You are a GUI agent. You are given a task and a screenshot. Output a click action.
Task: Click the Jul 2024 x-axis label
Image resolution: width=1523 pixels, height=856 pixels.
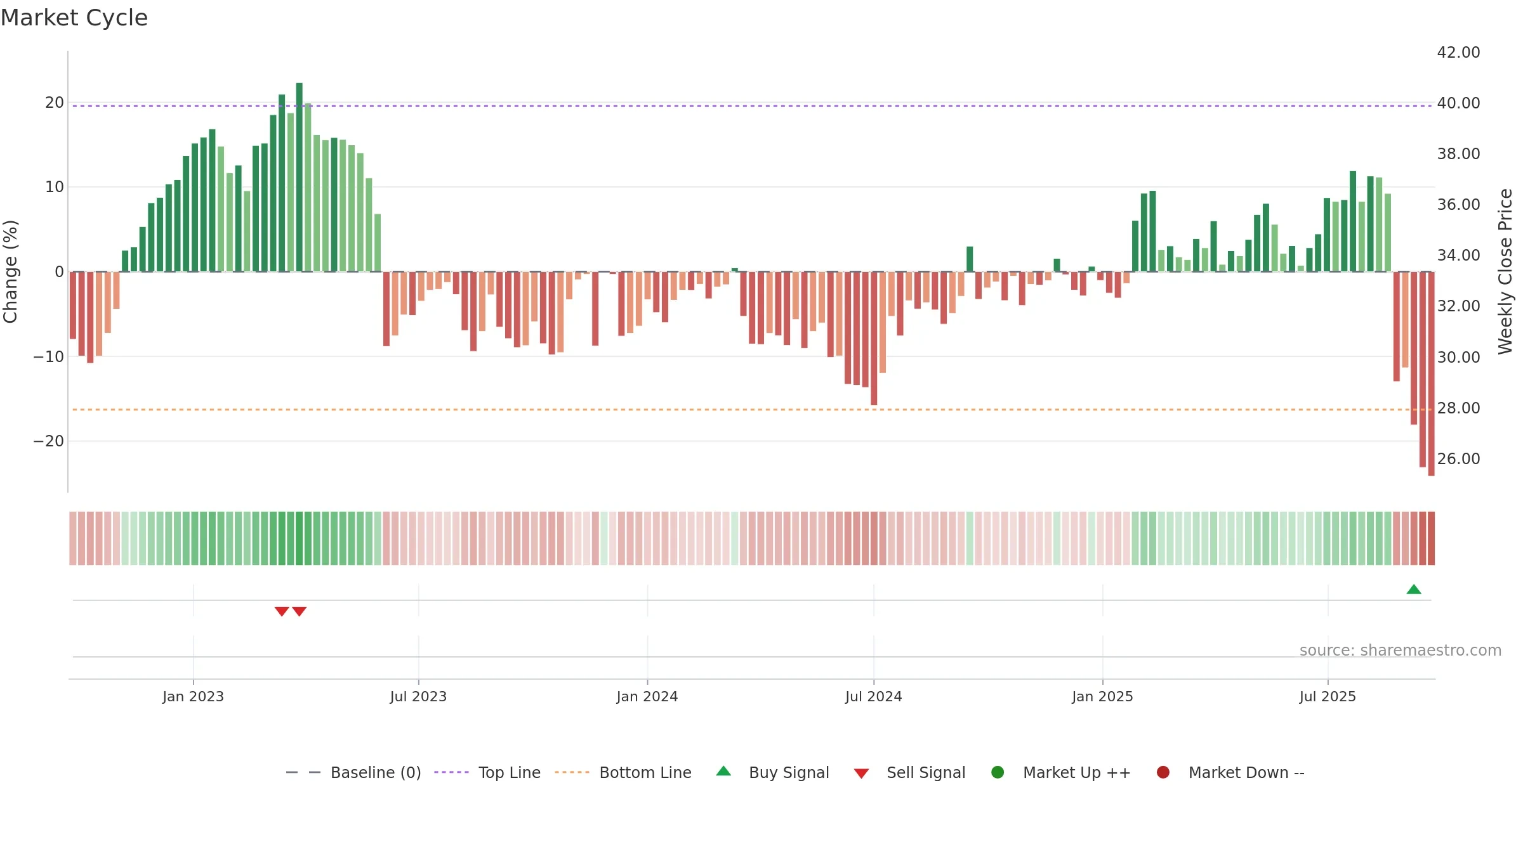(873, 697)
